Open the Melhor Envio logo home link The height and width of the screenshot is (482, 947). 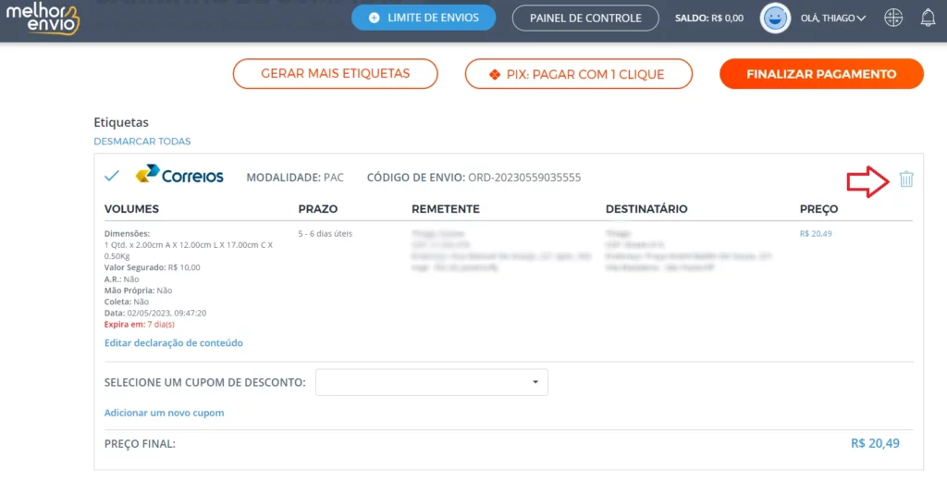43,19
